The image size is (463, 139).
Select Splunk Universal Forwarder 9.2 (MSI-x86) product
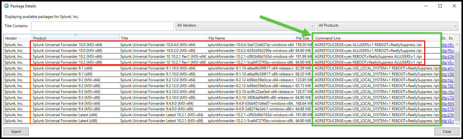tap(66, 86)
